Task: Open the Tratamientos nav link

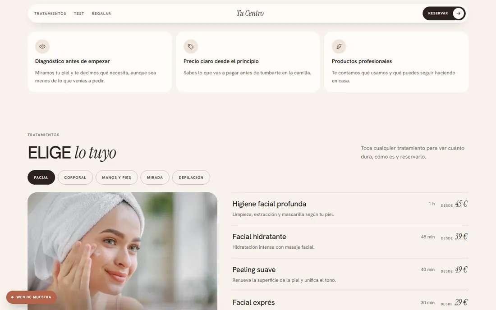Action: point(51,14)
